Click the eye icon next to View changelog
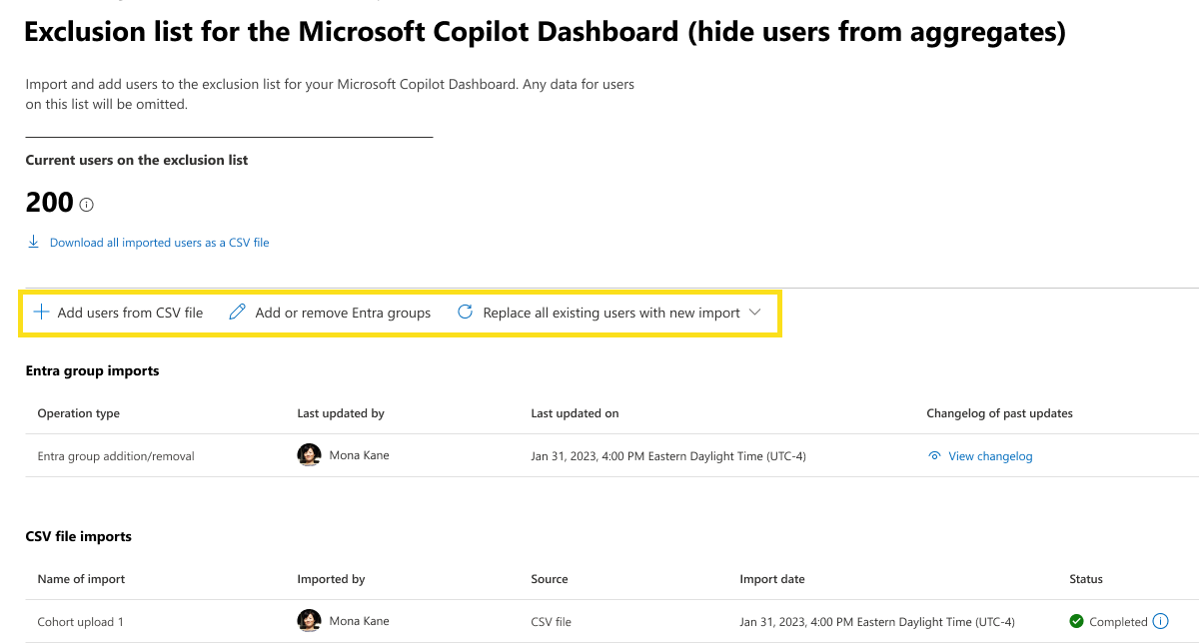 click(x=934, y=456)
